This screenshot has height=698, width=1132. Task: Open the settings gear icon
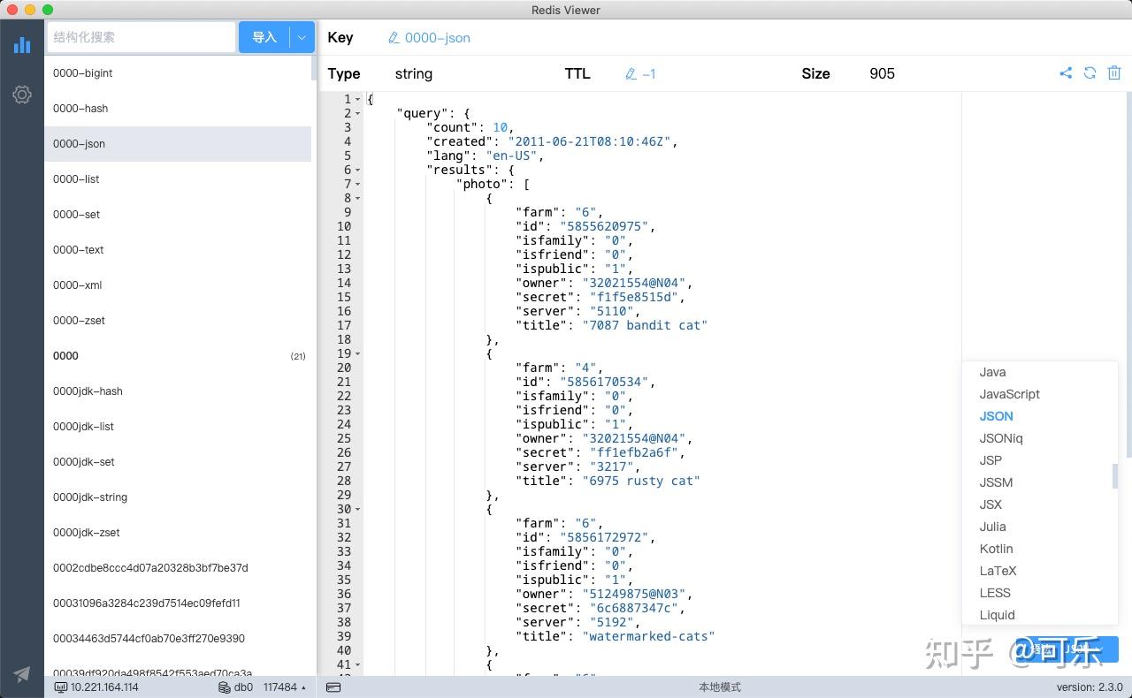tap(21, 95)
